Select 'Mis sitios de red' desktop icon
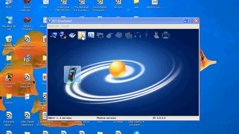239x134 pixels. pyautogui.click(x=9, y=23)
